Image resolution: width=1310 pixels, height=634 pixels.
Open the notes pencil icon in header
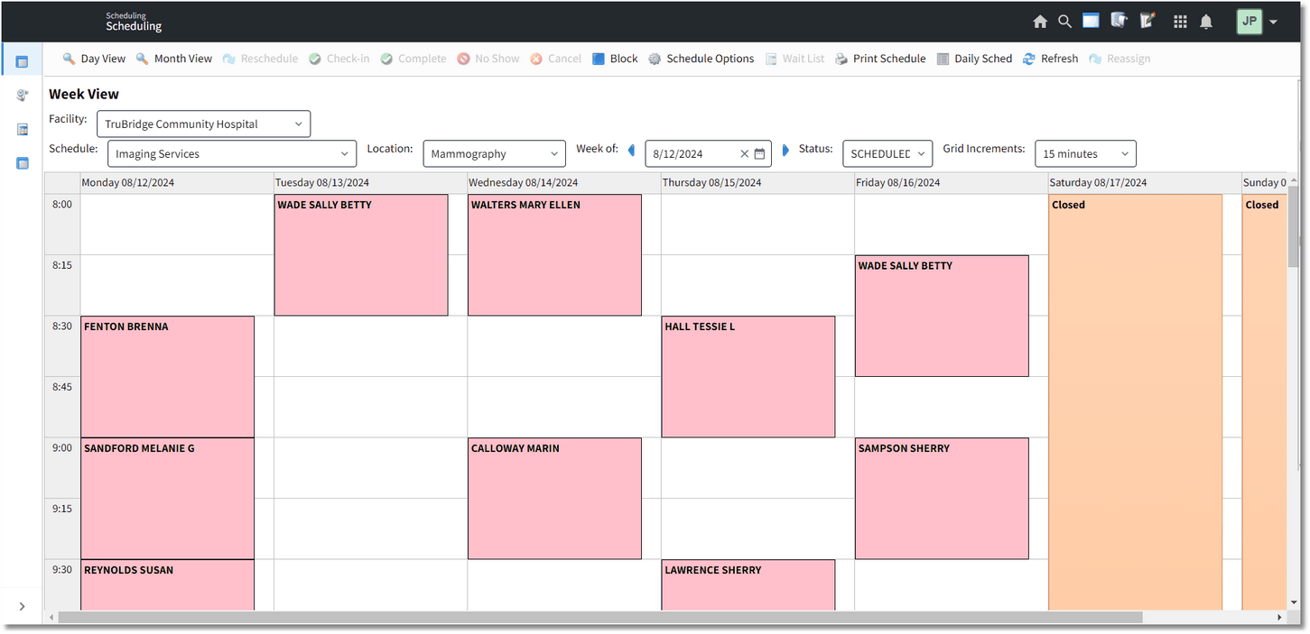pos(1147,21)
